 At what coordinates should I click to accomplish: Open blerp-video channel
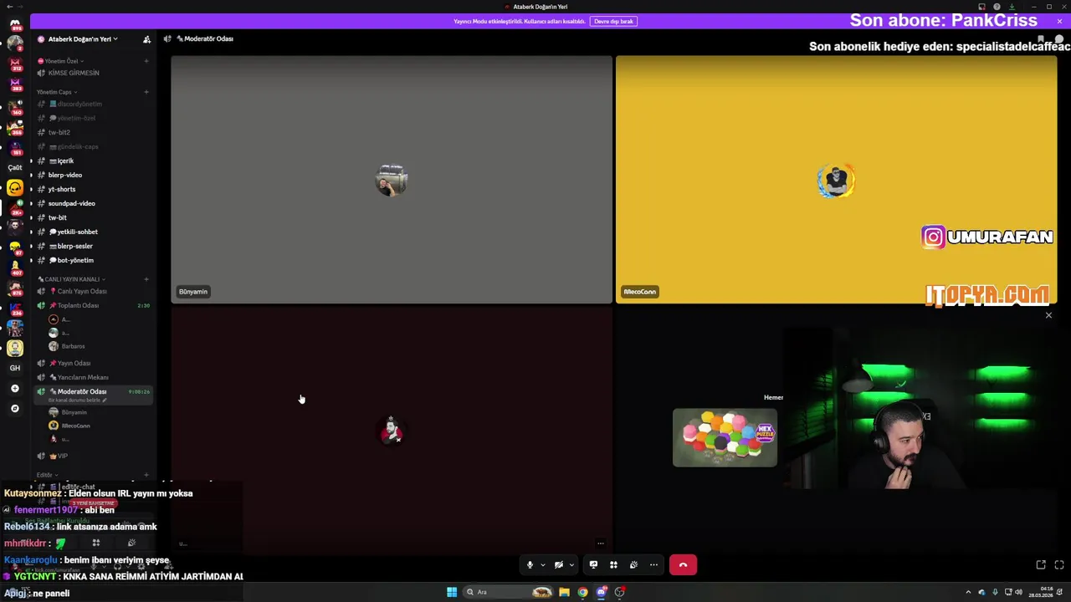[x=93, y=175]
